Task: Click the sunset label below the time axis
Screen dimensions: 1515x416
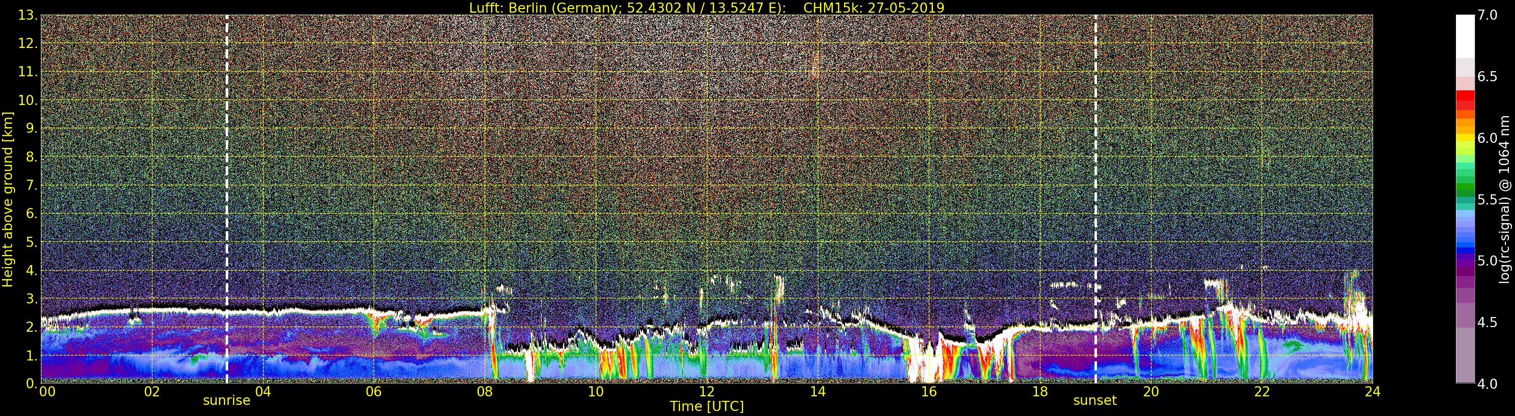Action: pos(1094,401)
